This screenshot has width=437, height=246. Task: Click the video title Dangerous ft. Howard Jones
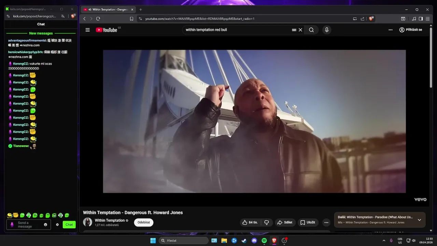click(x=133, y=213)
